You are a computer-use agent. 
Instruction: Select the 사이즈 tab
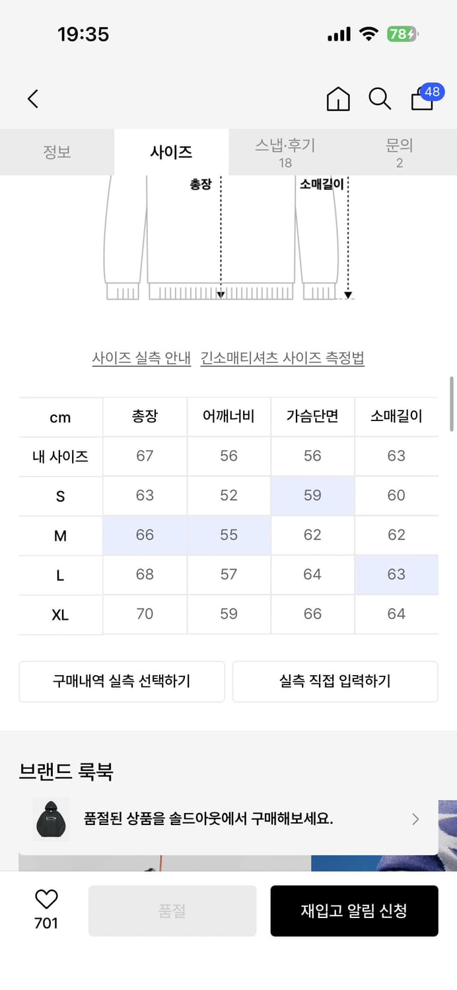[x=171, y=152]
